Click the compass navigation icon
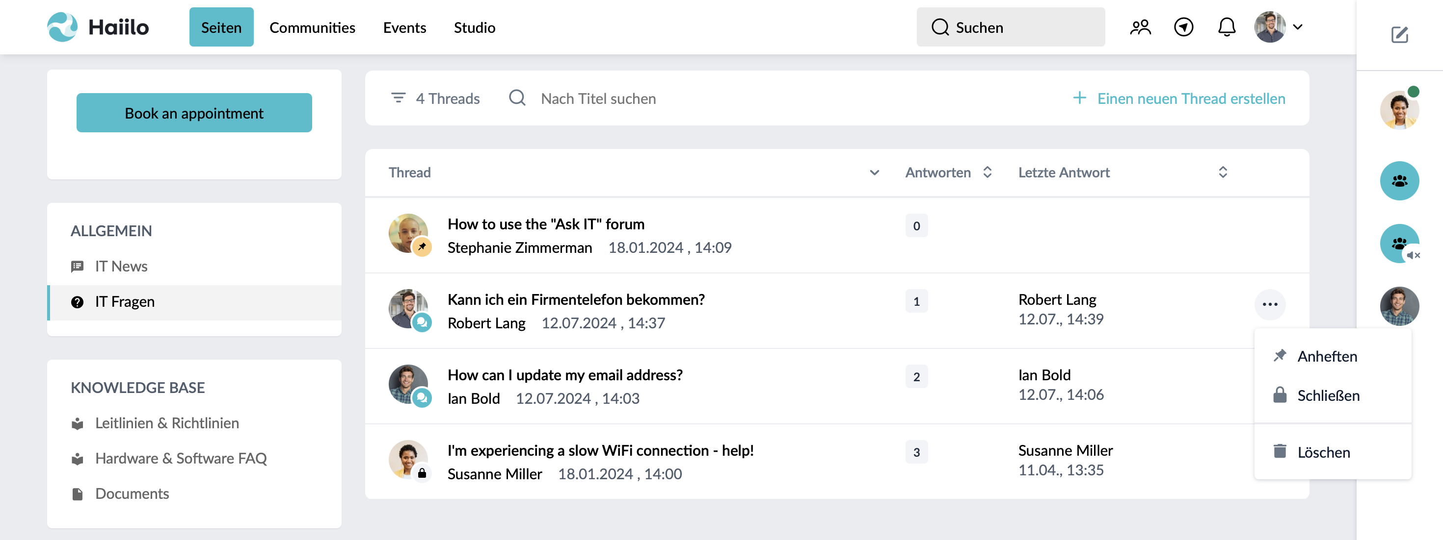 point(1184,27)
